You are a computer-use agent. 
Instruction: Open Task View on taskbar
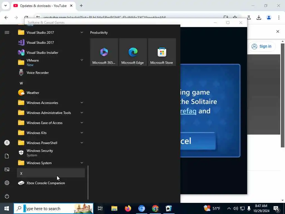100,208
